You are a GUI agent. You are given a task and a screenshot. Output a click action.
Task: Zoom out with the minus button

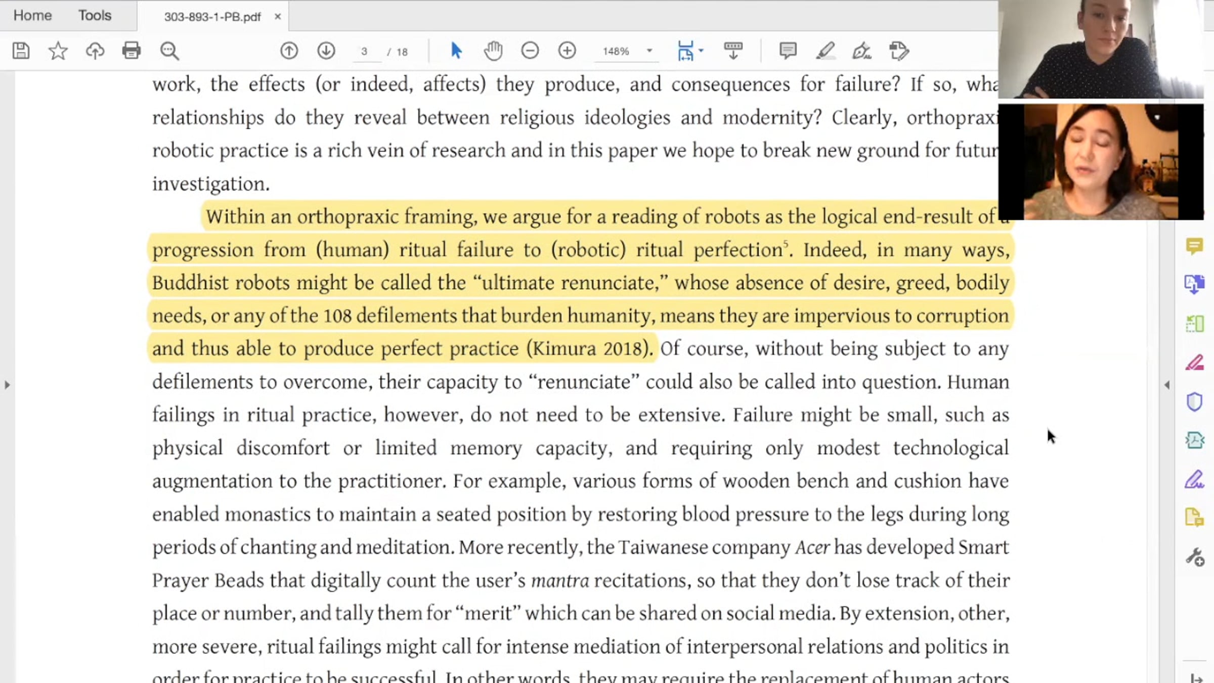[530, 51]
